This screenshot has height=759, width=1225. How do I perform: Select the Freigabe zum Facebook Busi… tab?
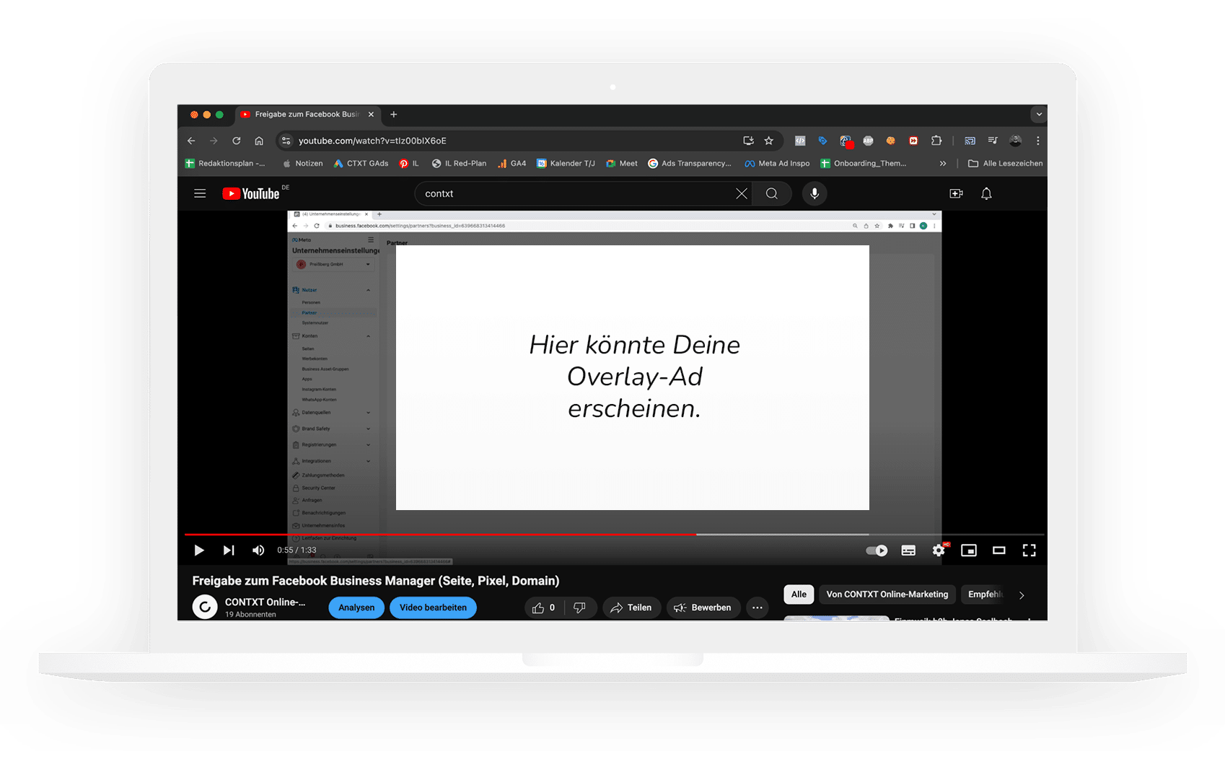coord(307,114)
